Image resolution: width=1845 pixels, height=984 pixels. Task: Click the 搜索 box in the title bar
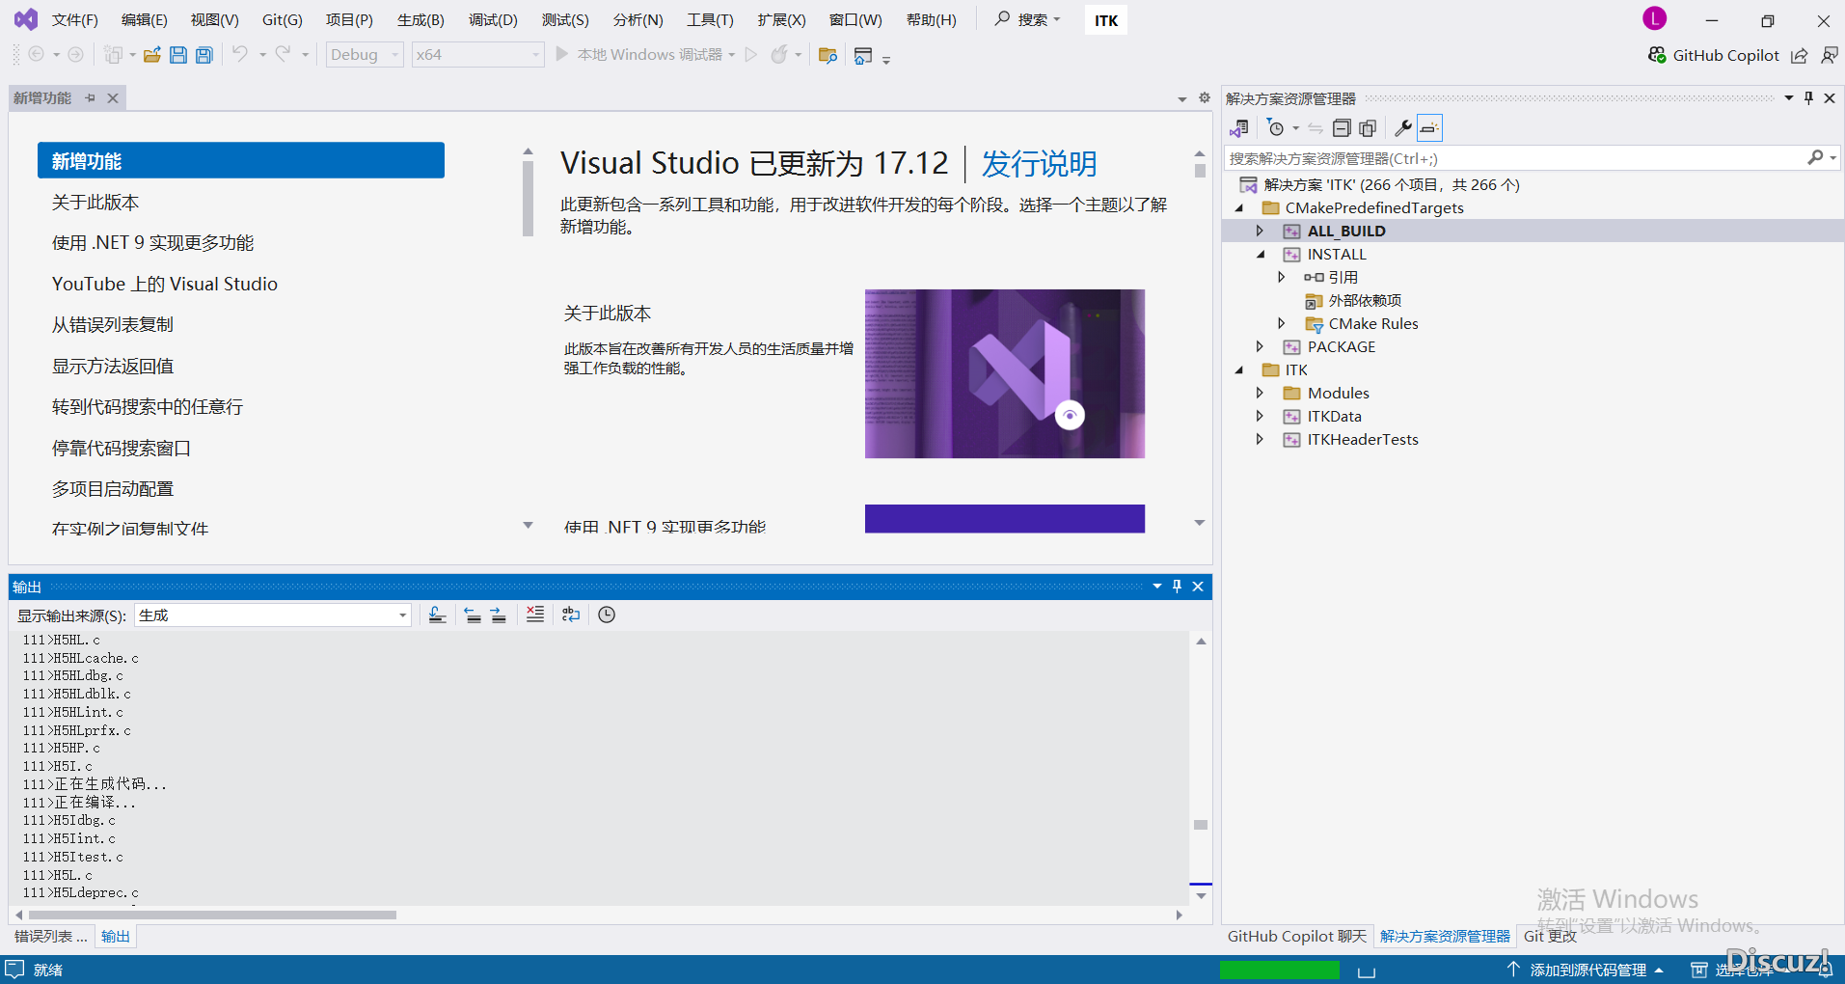pos(1027,19)
